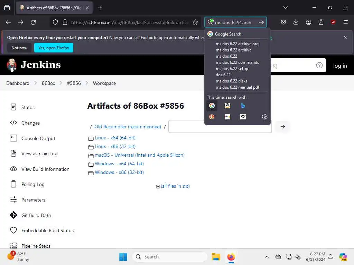354x265 pixels.
Task: Search with DuckDuckGo engine icon
Action: [x=212, y=117]
